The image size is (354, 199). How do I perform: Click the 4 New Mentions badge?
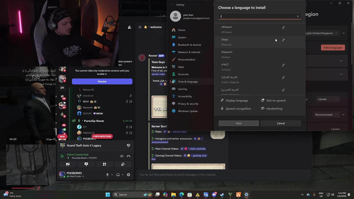point(102,136)
